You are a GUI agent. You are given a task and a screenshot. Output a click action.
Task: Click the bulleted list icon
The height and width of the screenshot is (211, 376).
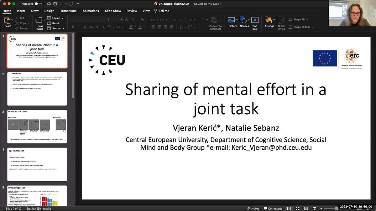pos(153,19)
